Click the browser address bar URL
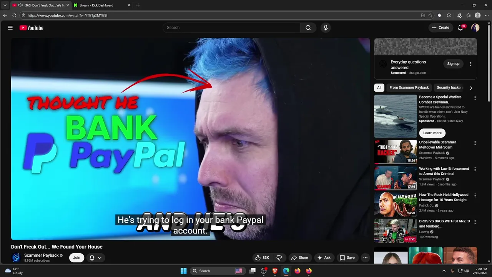The height and width of the screenshot is (277, 492). click(x=68, y=15)
